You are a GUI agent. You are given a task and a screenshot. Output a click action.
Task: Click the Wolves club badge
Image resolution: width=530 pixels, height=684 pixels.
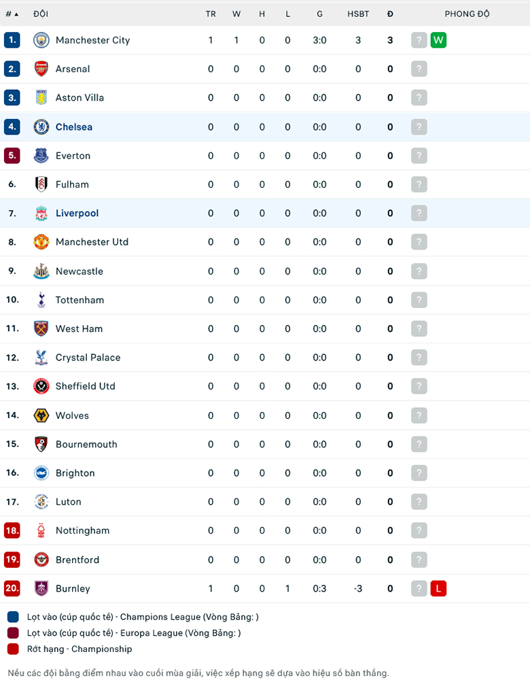pos(41,415)
